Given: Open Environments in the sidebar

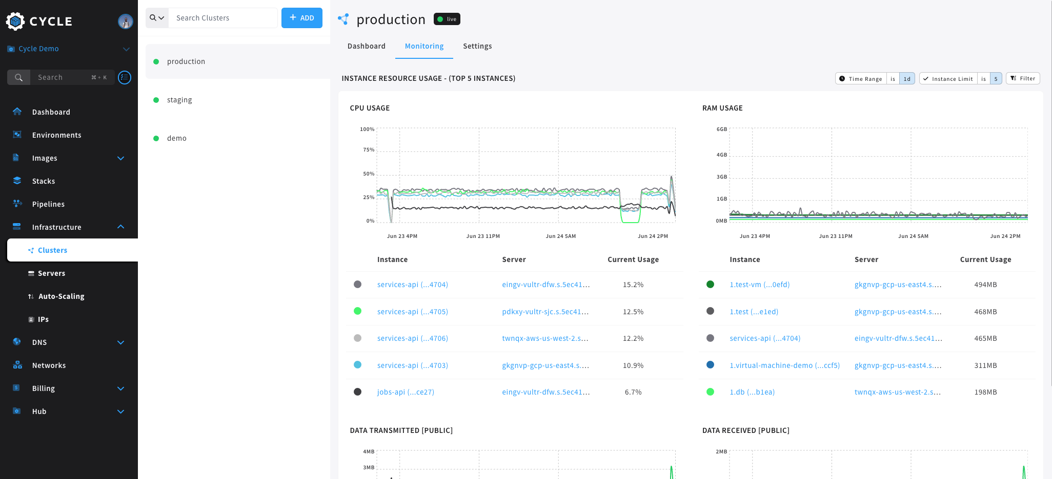Looking at the screenshot, I should click(x=56, y=135).
